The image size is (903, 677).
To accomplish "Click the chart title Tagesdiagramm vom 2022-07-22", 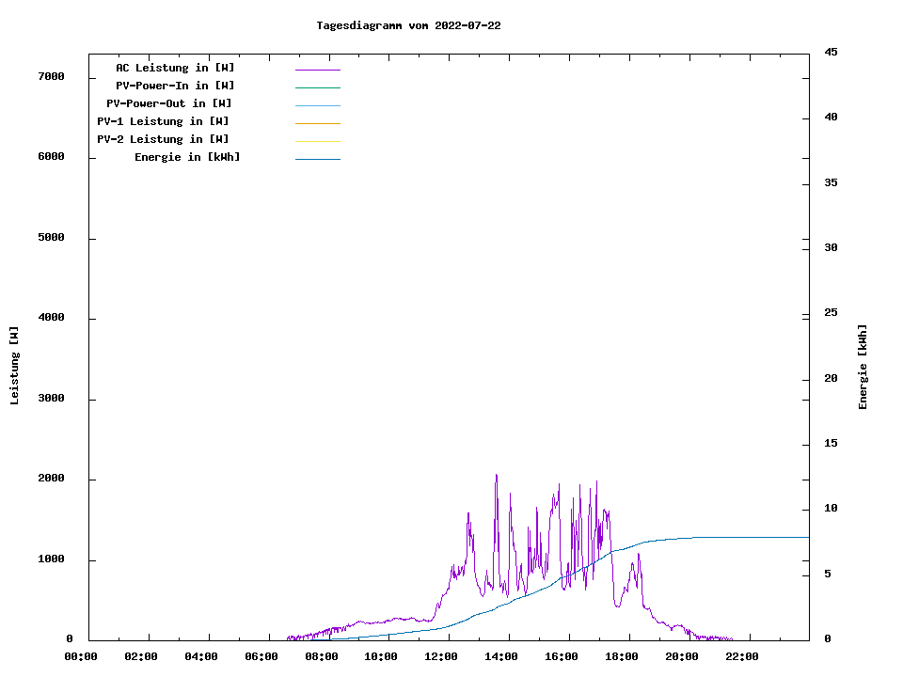I will [408, 25].
